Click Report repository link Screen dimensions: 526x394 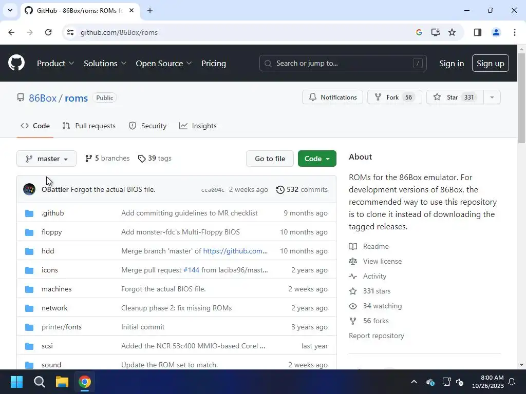377,336
